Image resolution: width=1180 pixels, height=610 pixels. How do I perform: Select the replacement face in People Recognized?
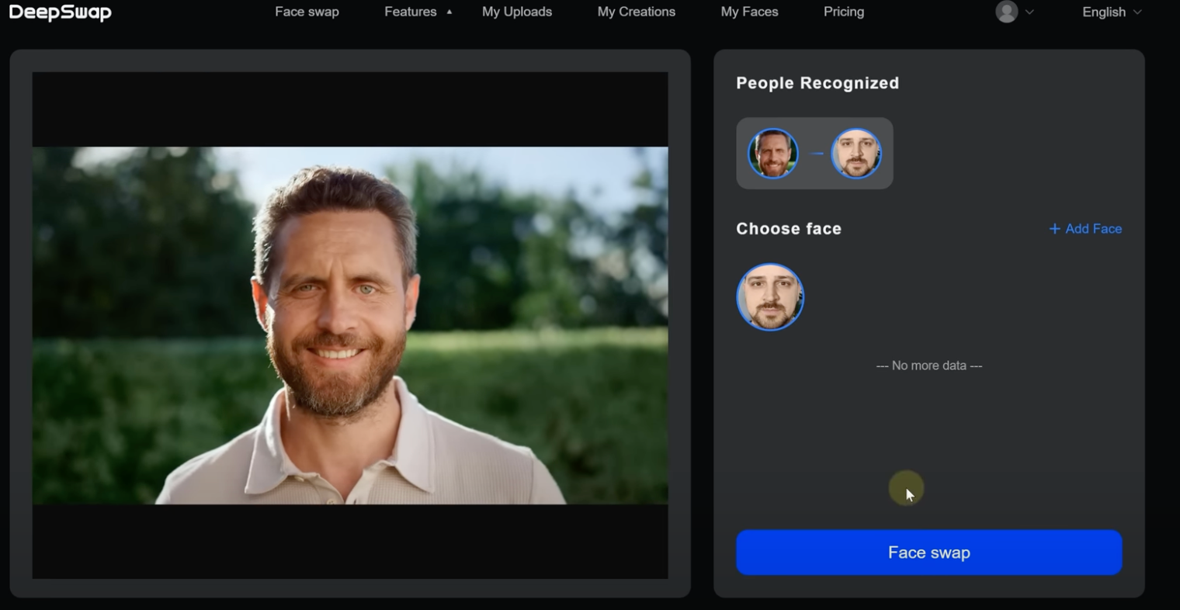[855, 154]
